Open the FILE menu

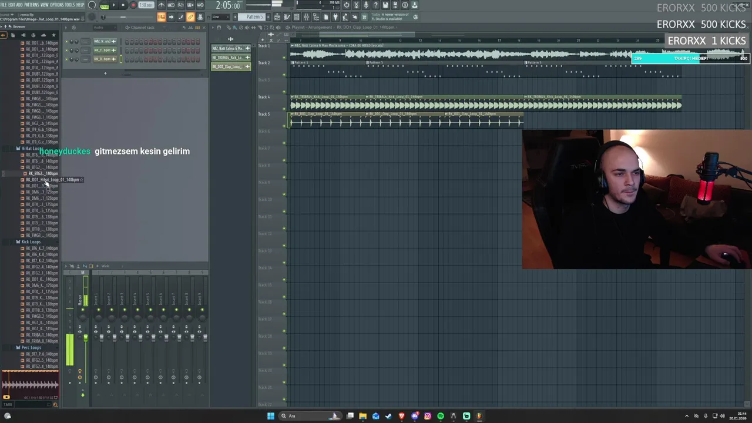[x=4, y=5]
